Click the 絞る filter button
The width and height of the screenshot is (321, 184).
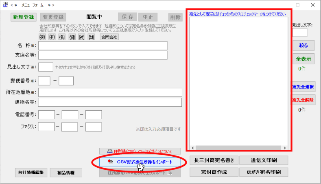point(303,45)
